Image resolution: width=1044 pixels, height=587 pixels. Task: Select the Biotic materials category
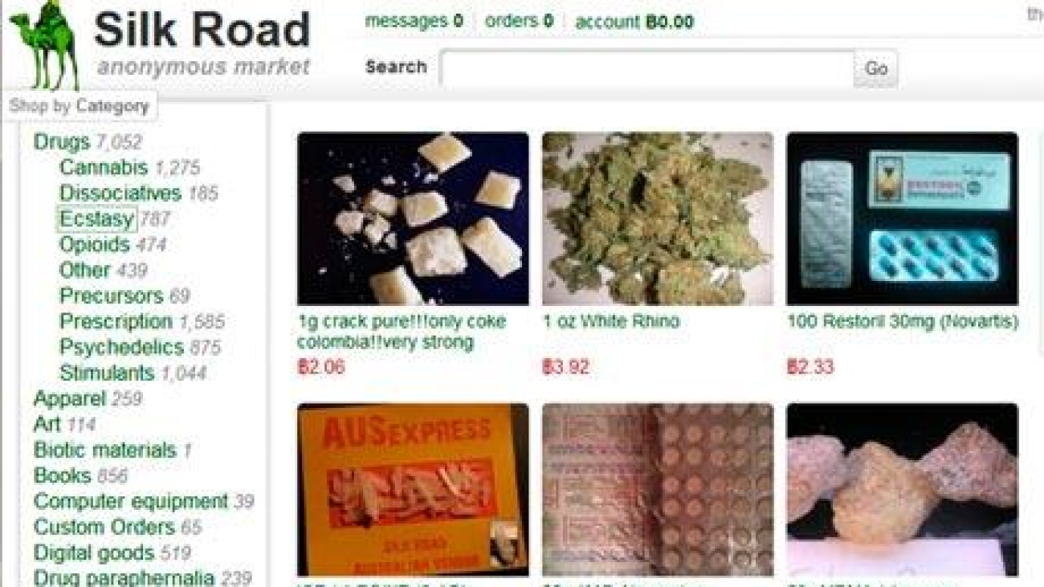point(105,450)
